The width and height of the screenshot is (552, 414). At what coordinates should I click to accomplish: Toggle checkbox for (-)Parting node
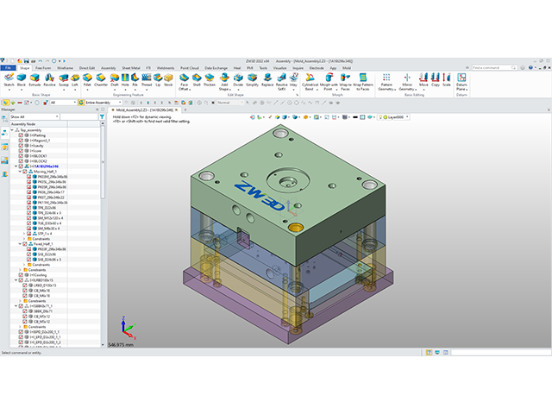click(21, 135)
